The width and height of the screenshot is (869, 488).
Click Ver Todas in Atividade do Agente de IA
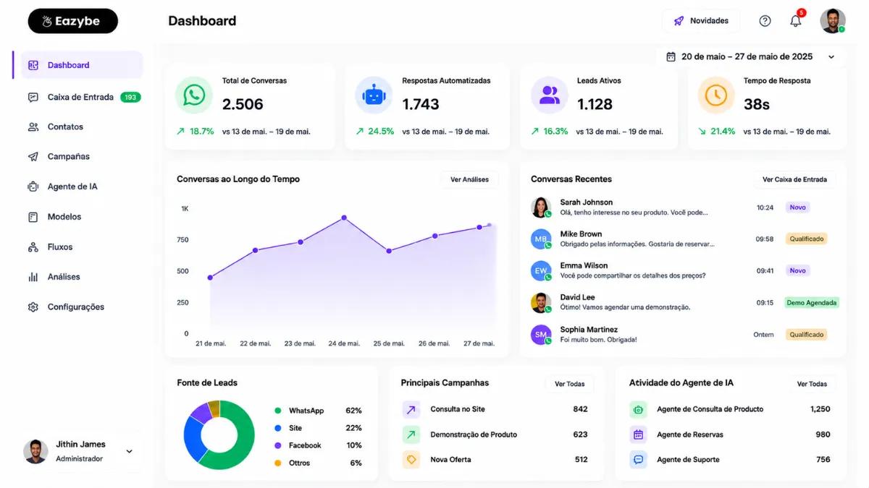coord(812,384)
